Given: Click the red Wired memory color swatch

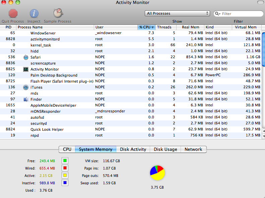Looking at the screenshot, I should point(65,168).
